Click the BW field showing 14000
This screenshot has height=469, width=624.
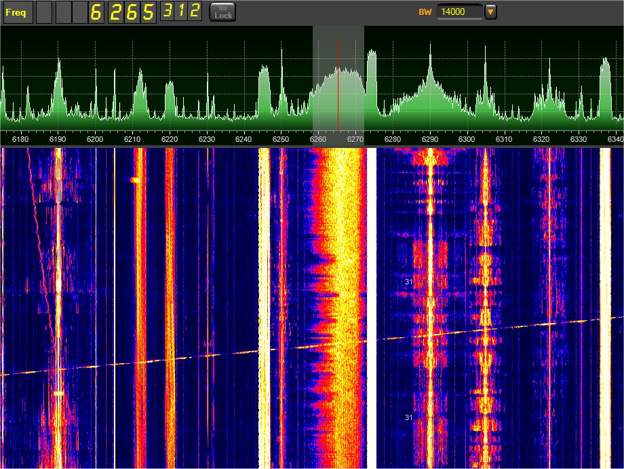click(x=460, y=12)
